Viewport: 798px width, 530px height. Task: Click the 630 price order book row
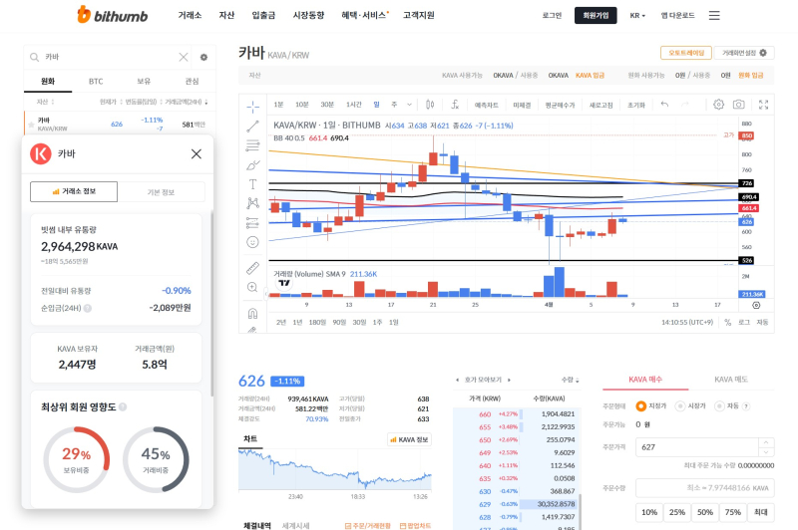coord(516,491)
